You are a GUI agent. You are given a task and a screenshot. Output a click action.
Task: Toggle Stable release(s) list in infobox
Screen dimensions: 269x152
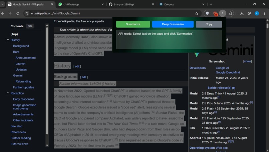tap(234, 88)
